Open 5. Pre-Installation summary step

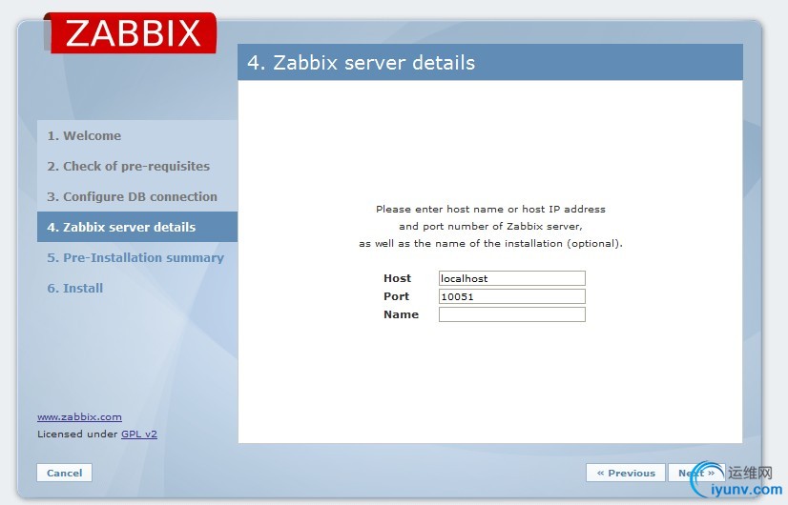tap(135, 257)
